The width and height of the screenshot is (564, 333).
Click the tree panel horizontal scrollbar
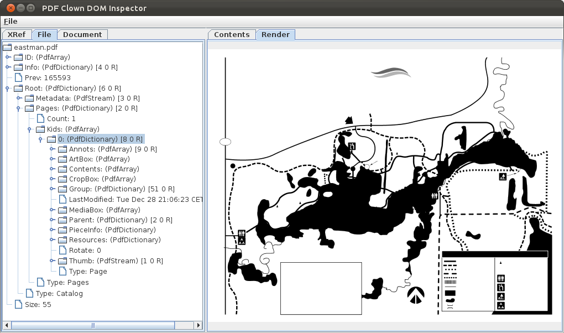(x=93, y=325)
